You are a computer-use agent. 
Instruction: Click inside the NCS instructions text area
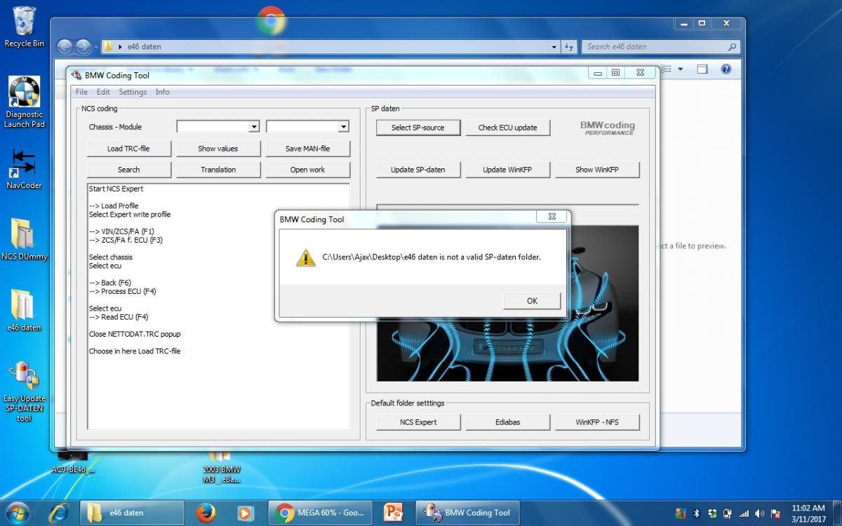point(218,306)
